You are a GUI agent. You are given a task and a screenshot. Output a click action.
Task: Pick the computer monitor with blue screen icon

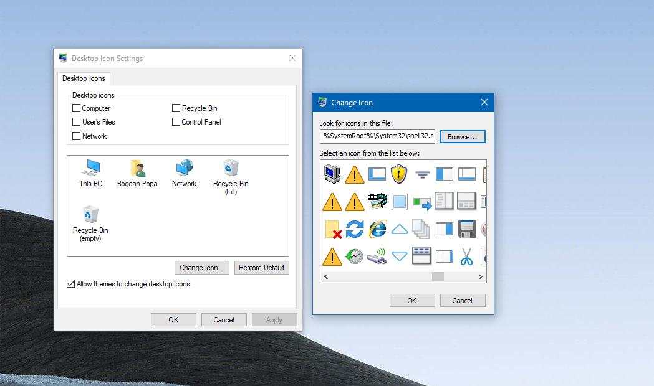point(332,174)
